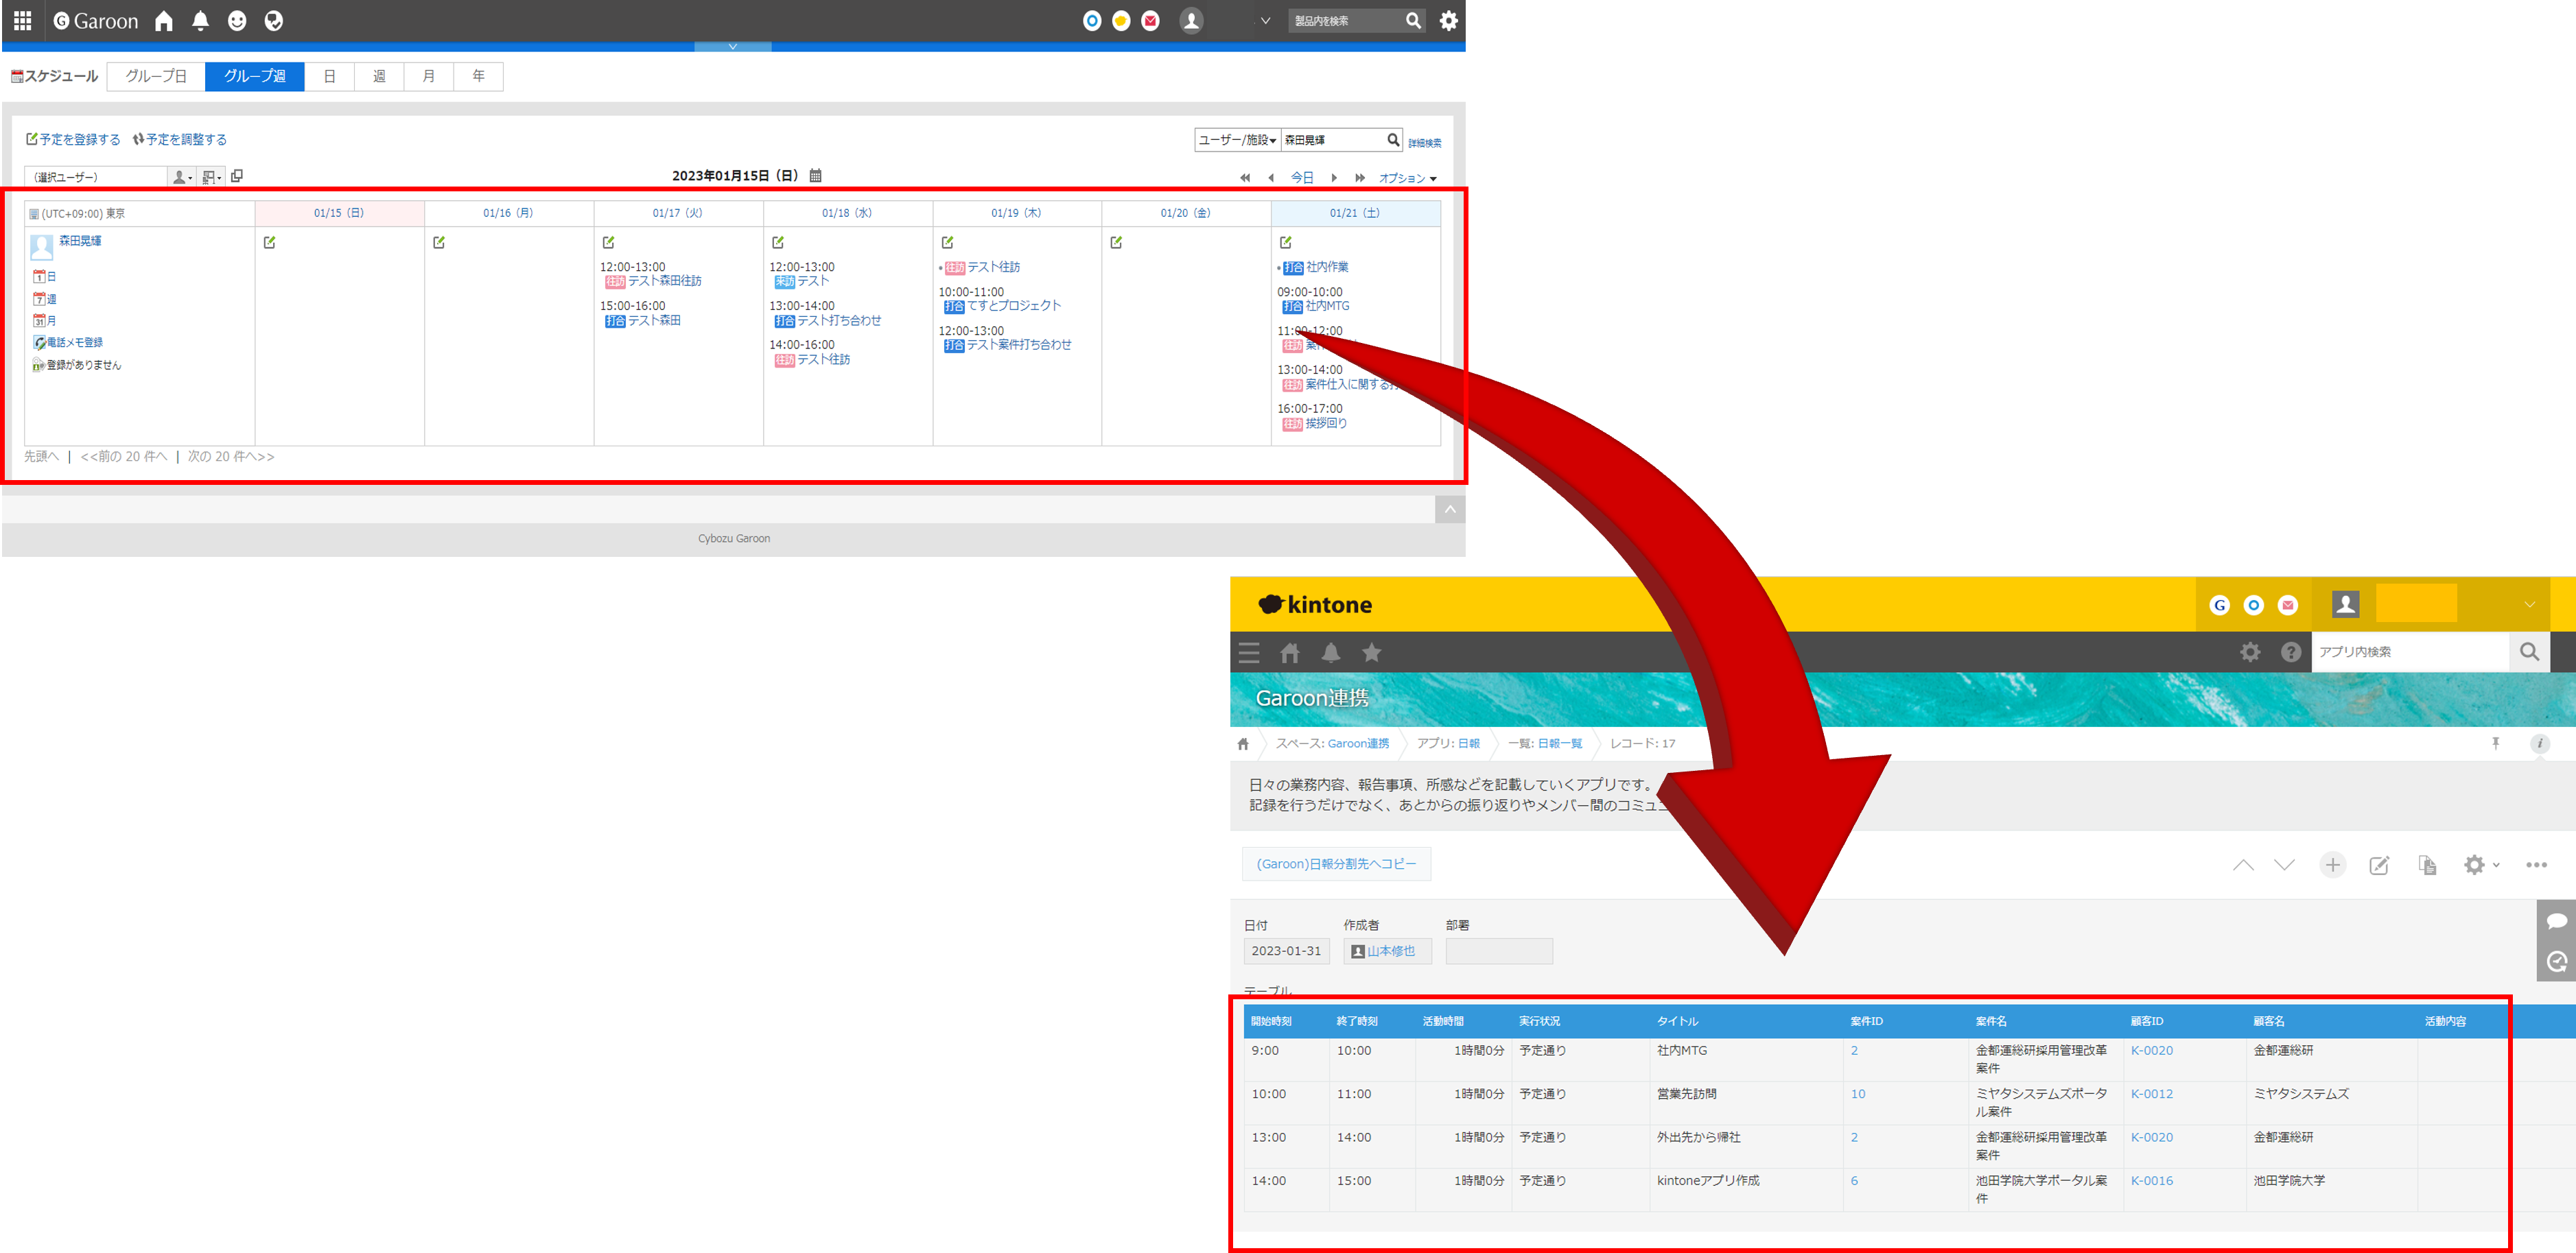Open Garoon notifications bell
Screen dimensions: 2576x1253
pos(200,21)
